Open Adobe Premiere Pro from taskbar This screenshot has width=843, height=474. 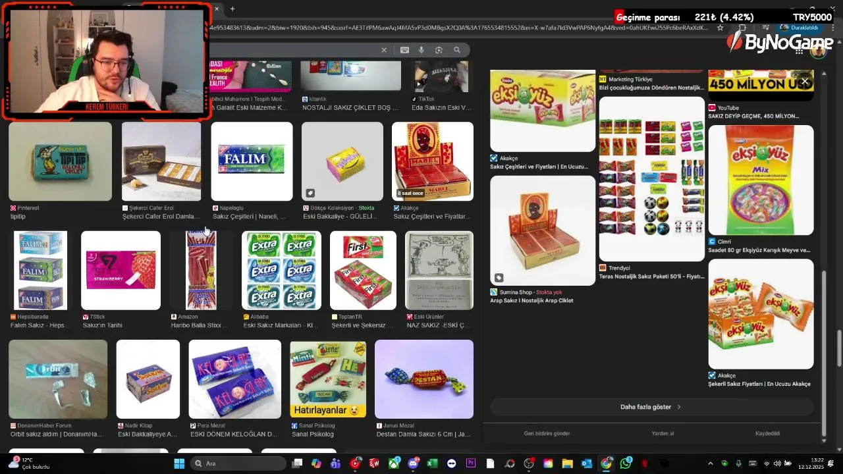[x=471, y=463]
